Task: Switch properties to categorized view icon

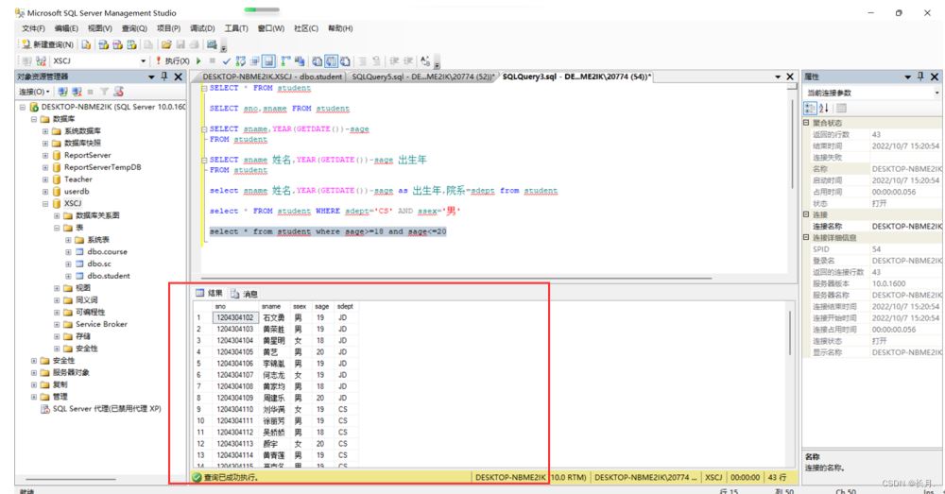Action: coord(810,108)
